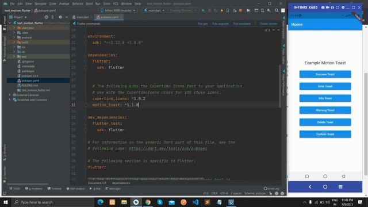The width and height of the screenshot is (368, 207).
Task: Expand the lib folder in the project tree
Action: [14, 52]
